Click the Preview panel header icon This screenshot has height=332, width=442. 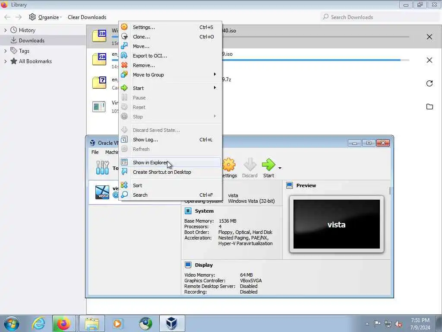pyautogui.click(x=290, y=185)
